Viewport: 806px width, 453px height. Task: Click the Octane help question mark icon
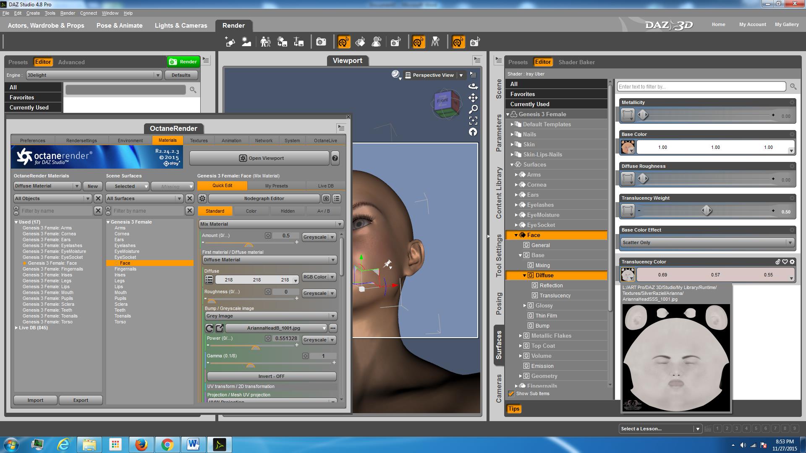(335, 158)
